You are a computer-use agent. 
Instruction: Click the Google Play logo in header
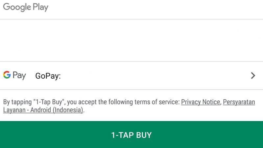[26, 7]
